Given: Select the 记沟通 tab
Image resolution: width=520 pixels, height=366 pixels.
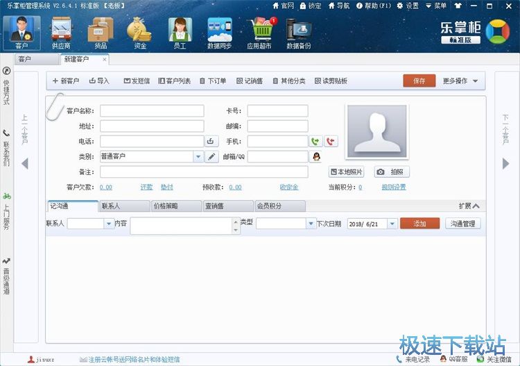Looking at the screenshot, I should coord(73,206).
